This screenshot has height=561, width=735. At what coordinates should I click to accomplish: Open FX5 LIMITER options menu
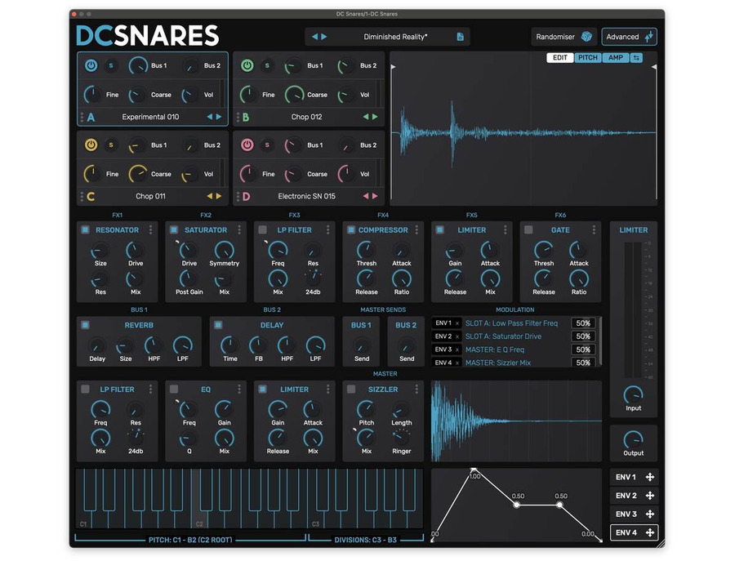tap(505, 229)
